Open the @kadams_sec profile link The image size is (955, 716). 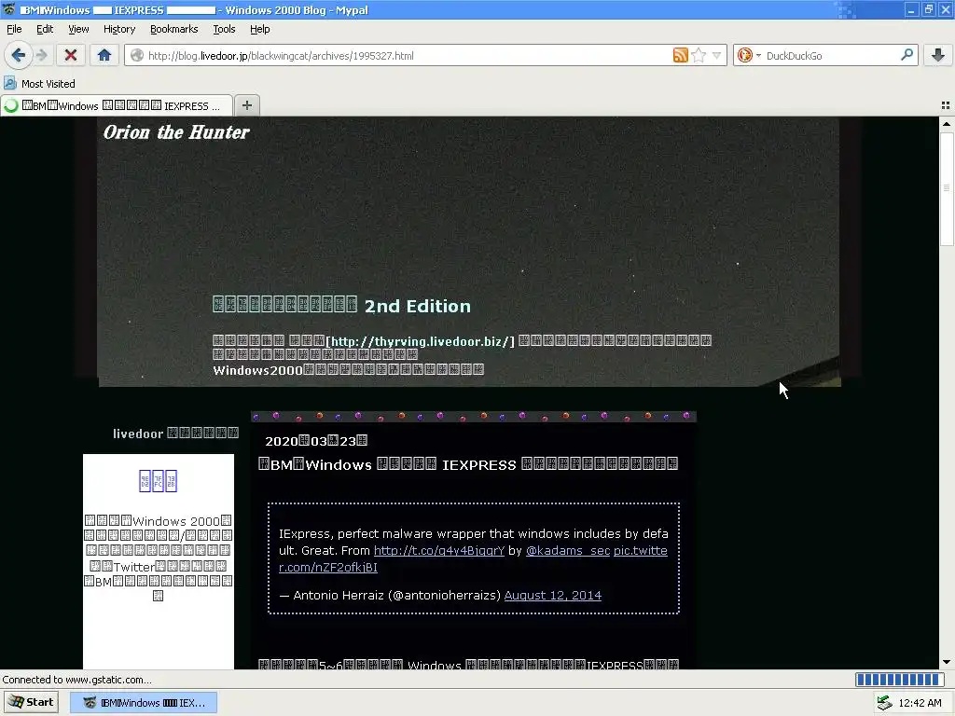click(568, 550)
